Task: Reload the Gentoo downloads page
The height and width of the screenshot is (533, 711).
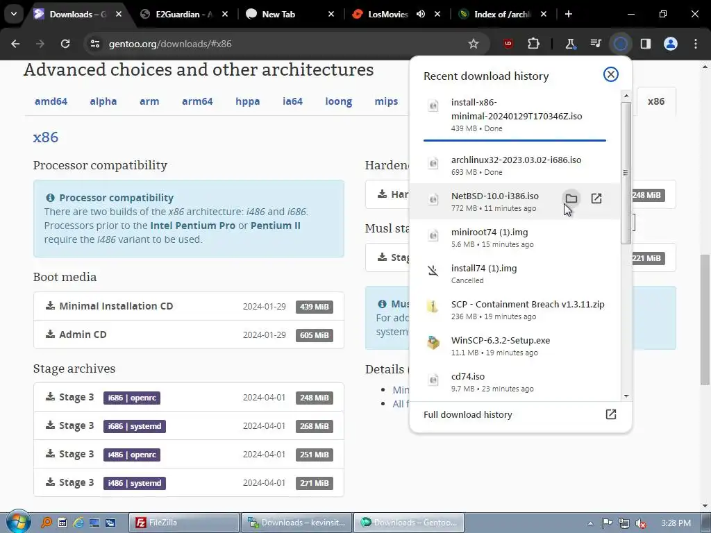Action: (x=65, y=44)
